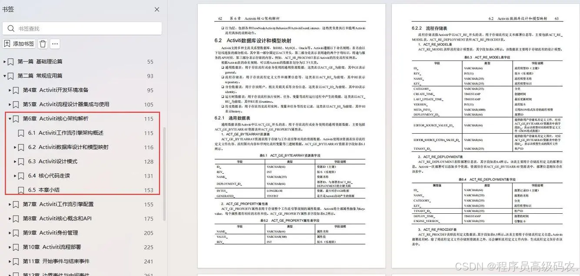Click bookmark icon of 第5章
Viewport: 580px width, 276px height.
coord(16,104)
